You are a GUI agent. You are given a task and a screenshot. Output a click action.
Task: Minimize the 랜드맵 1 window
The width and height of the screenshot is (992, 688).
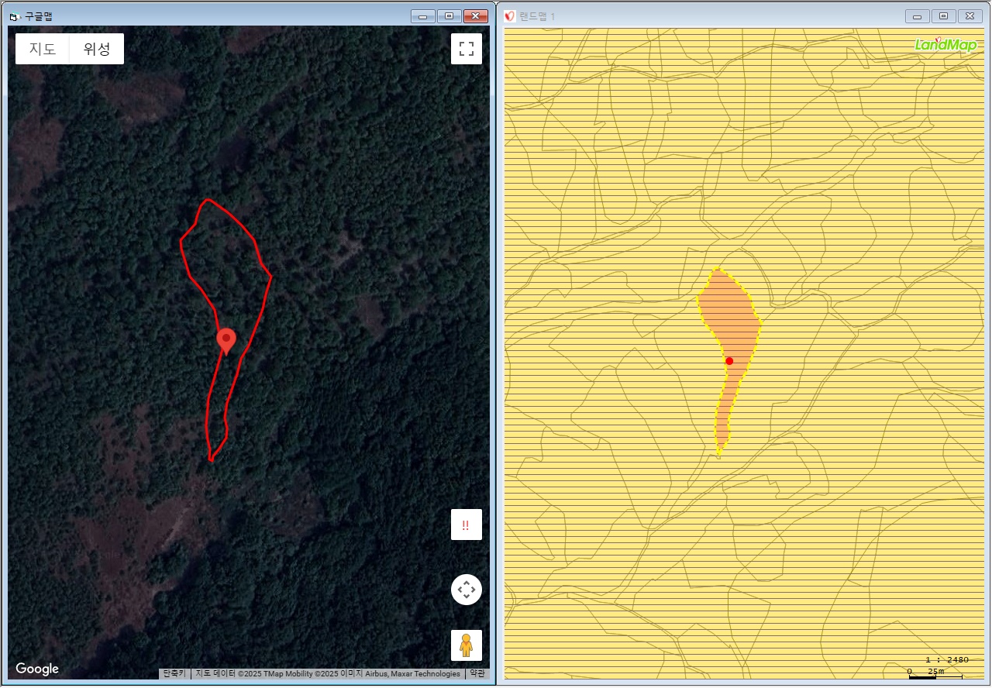[x=918, y=16]
